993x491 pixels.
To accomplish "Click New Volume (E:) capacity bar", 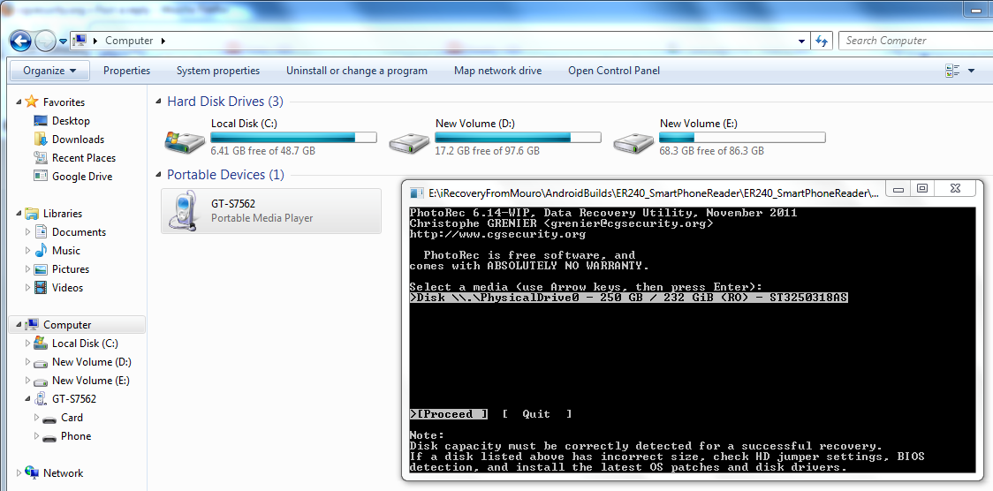I will pyautogui.click(x=742, y=137).
